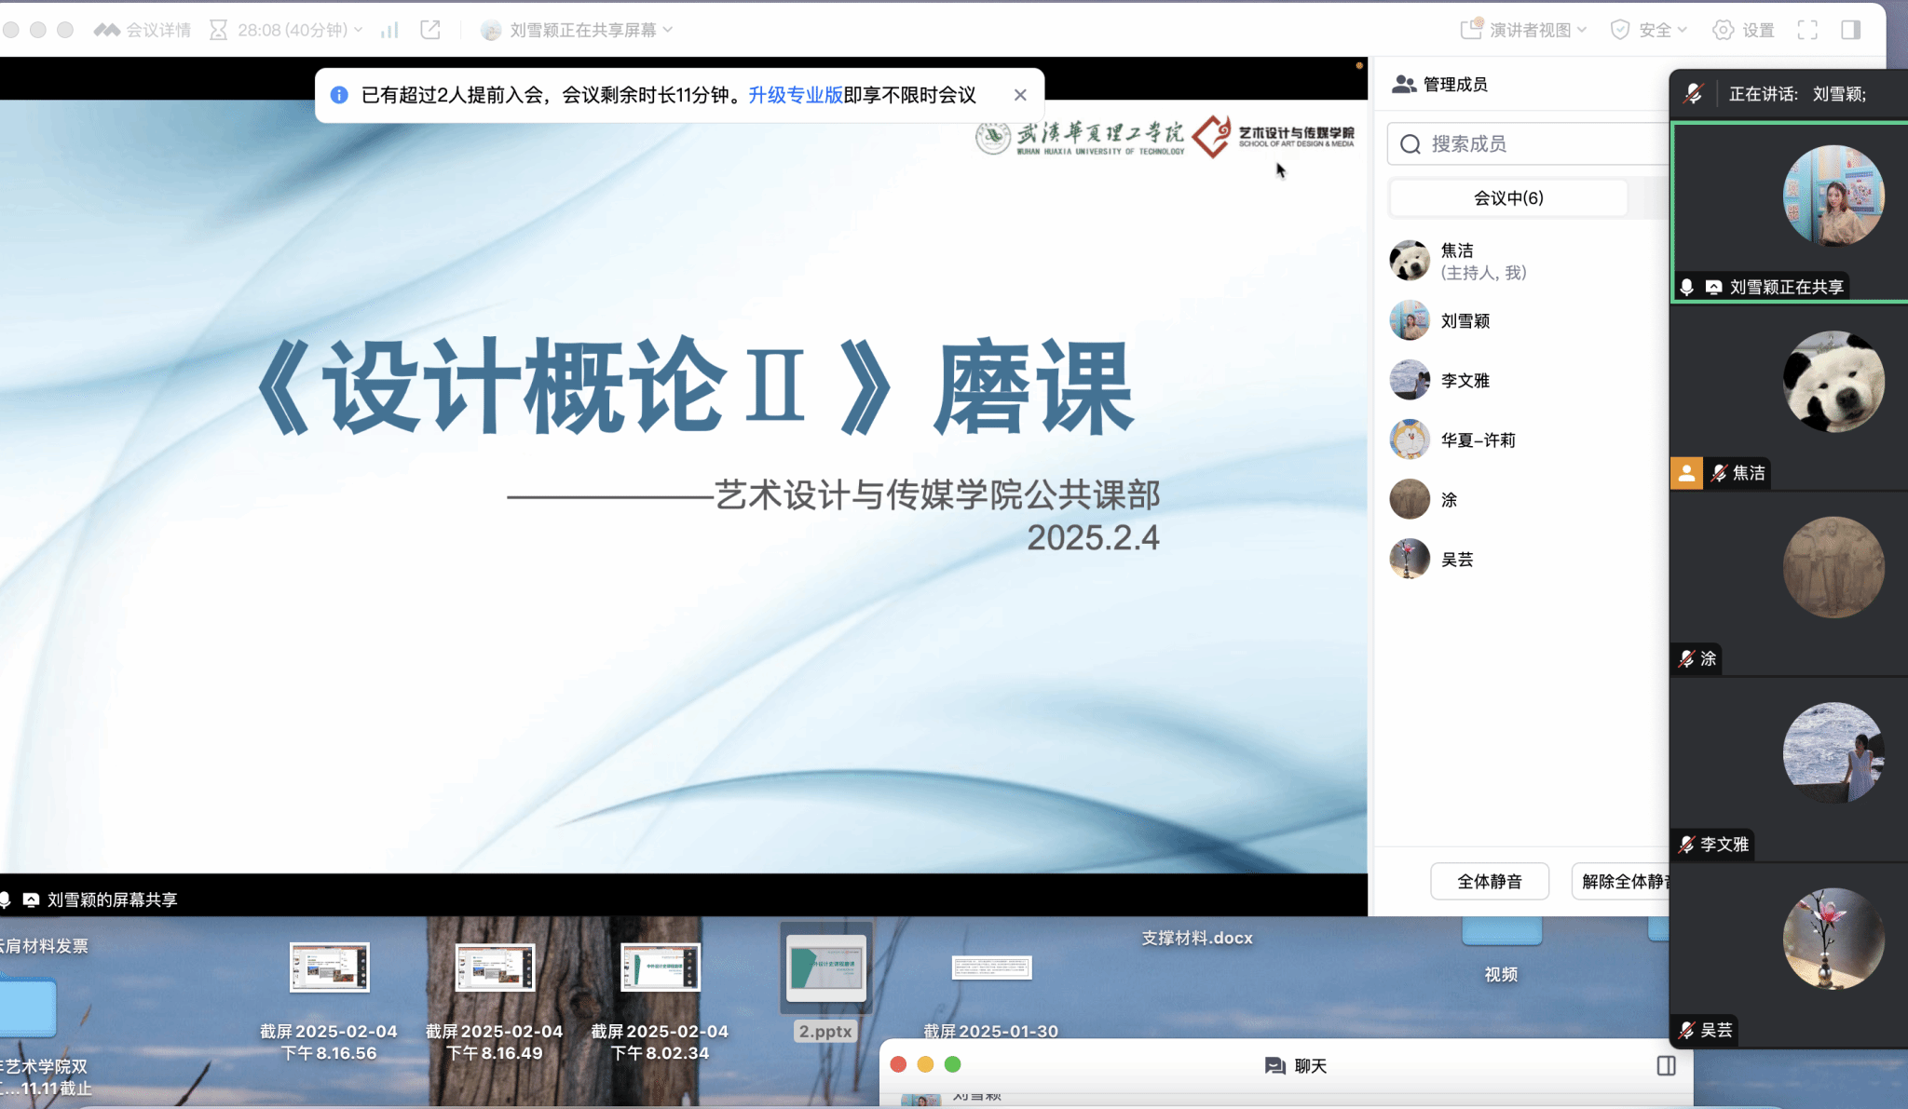
Task: Enter fullscreen with the corner brackets icon
Action: pos(1807,30)
